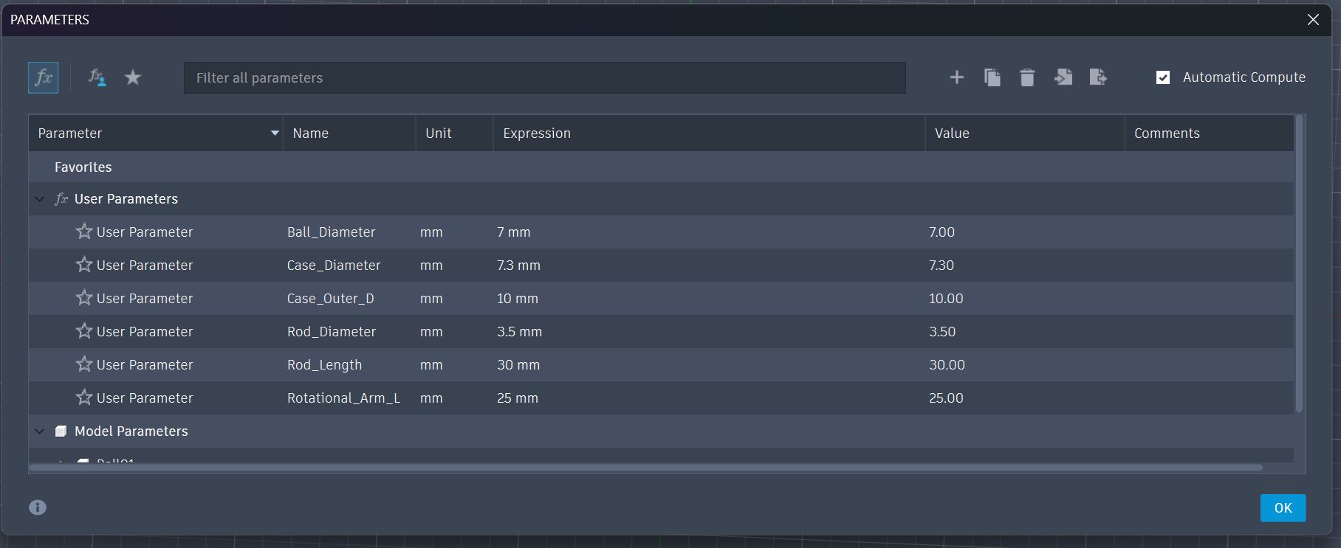Click the info icon at bottom left

[38, 507]
